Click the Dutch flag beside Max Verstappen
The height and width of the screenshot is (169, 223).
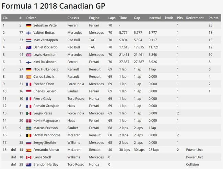pos(29,40)
